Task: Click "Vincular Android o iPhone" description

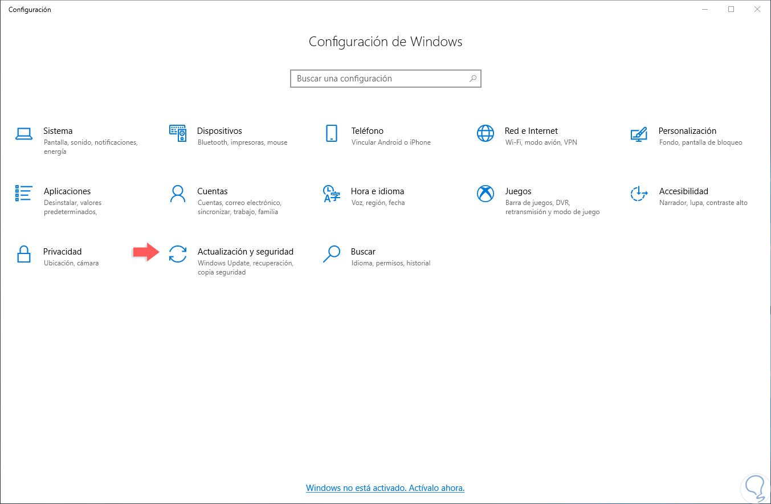Action: click(x=391, y=142)
